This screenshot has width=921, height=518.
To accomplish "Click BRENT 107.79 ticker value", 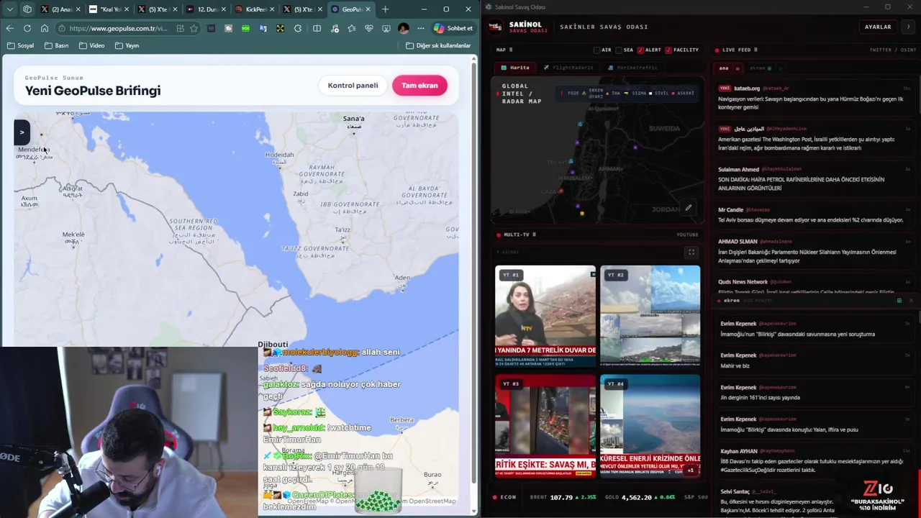I will coord(561,497).
